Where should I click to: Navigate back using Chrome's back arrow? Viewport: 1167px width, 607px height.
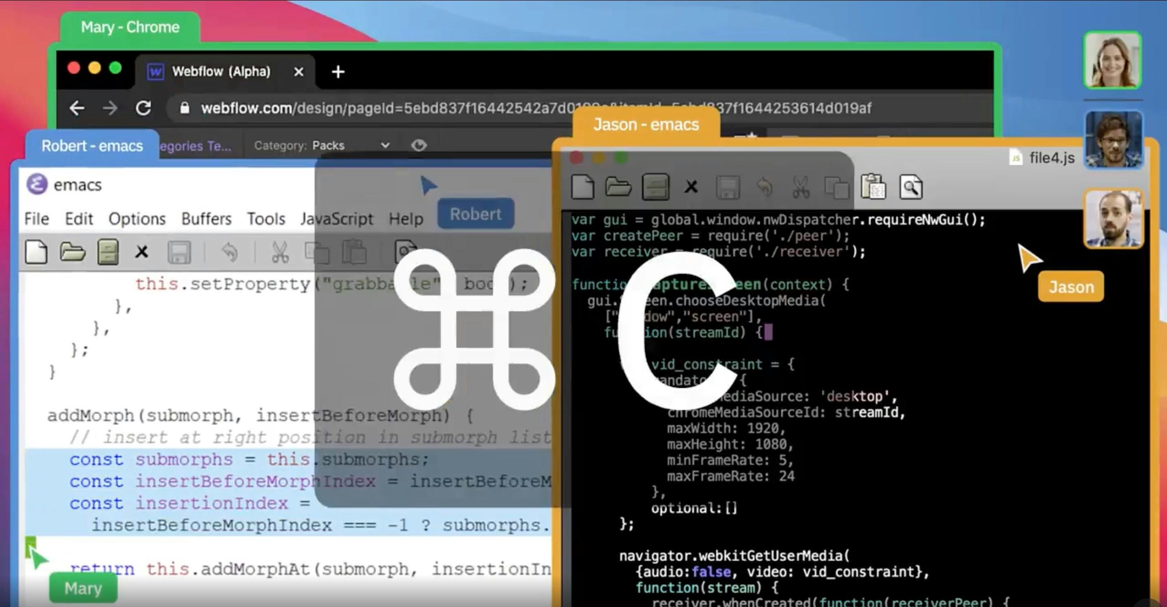click(x=77, y=108)
